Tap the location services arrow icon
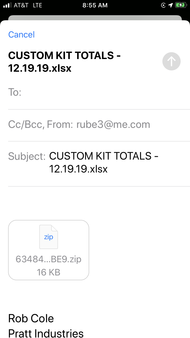 click(170, 5)
